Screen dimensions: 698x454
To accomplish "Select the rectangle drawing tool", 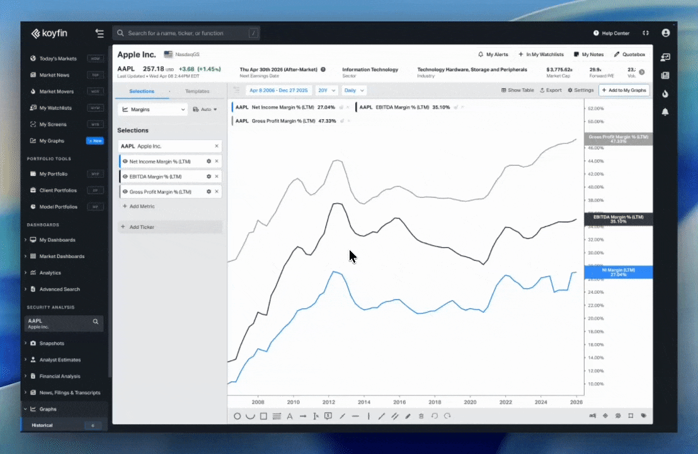I will pos(263,416).
